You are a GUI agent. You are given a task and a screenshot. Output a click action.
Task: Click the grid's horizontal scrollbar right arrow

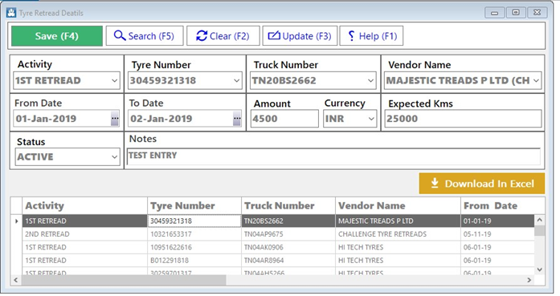(529, 280)
